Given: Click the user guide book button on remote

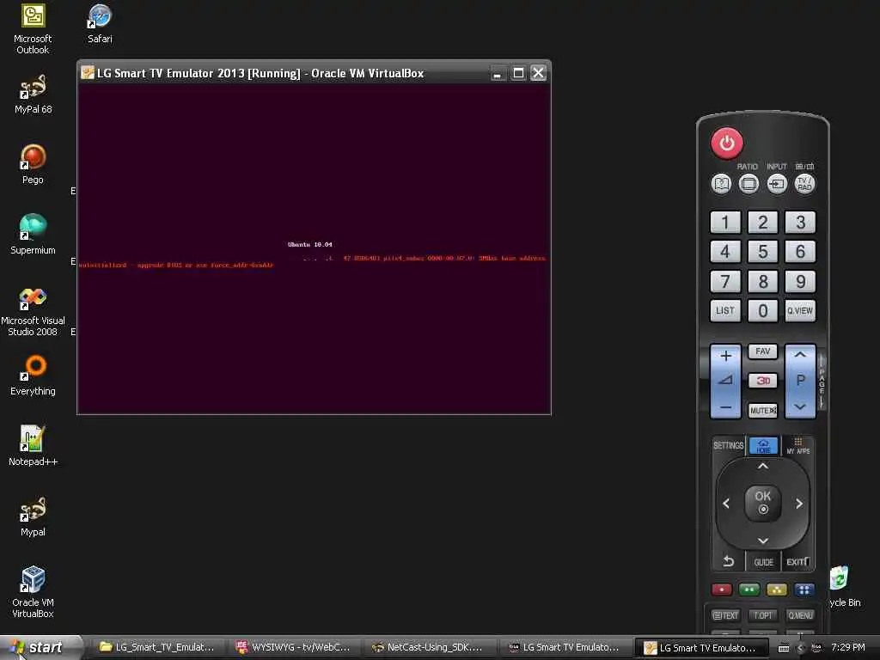Looking at the screenshot, I should (x=721, y=184).
